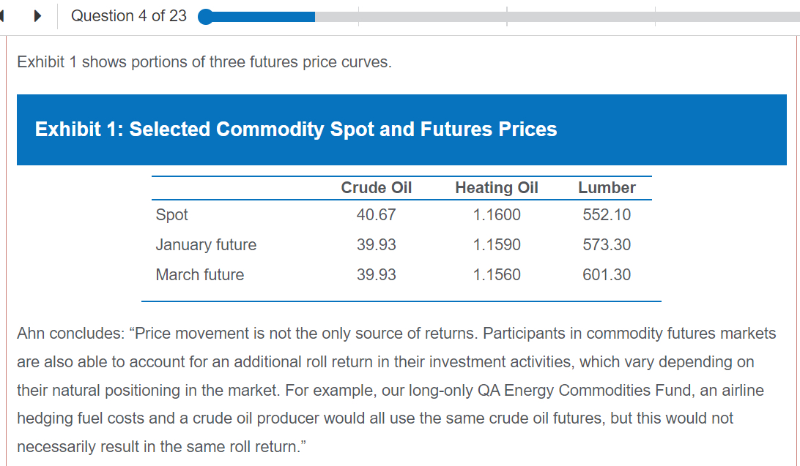The width and height of the screenshot is (800, 466).
Task: Click the unfilled grey progress bar area
Action: [557, 17]
